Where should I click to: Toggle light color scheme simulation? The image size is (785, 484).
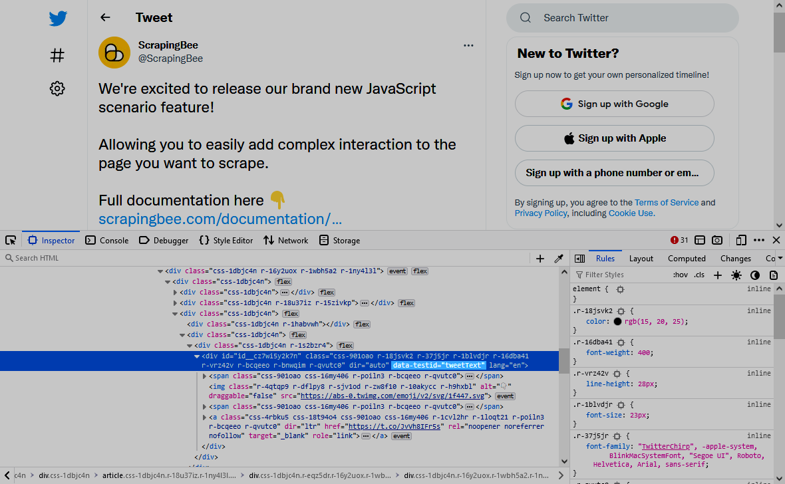pos(736,275)
